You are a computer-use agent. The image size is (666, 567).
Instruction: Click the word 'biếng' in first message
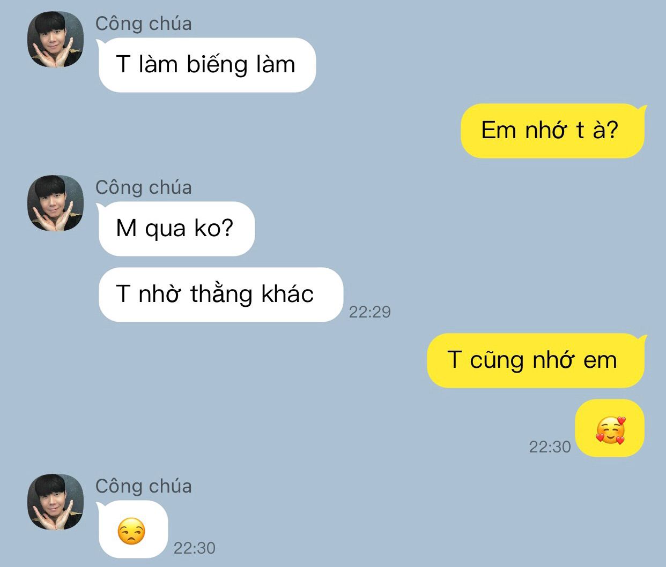tap(217, 65)
